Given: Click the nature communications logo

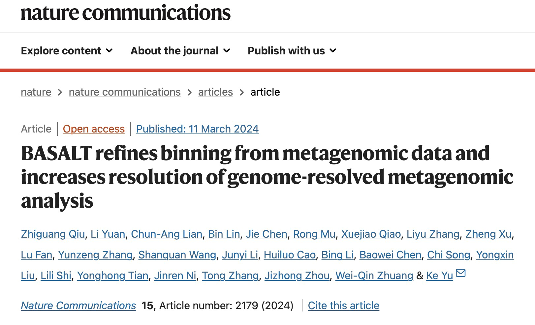Looking at the screenshot, I should [x=126, y=13].
